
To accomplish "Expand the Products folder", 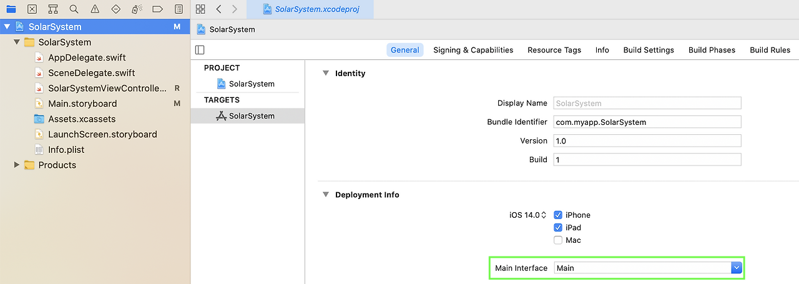I will click(x=17, y=165).
